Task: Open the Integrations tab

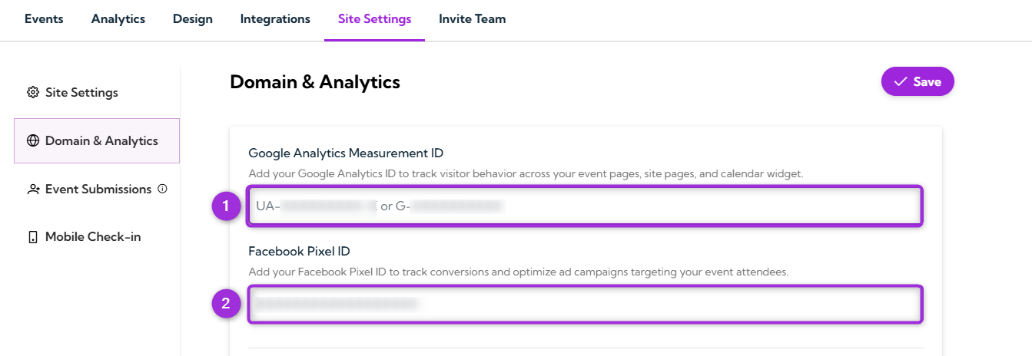Action: click(275, 19)
